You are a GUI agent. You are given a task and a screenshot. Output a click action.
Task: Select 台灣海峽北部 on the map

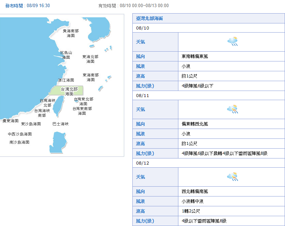(x=47, y=103)
